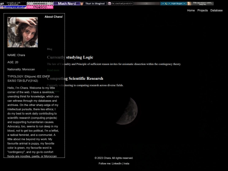Click the 'That is illogical' badge
This screenshot has height=171, width=228.
[x=94, y=3]
